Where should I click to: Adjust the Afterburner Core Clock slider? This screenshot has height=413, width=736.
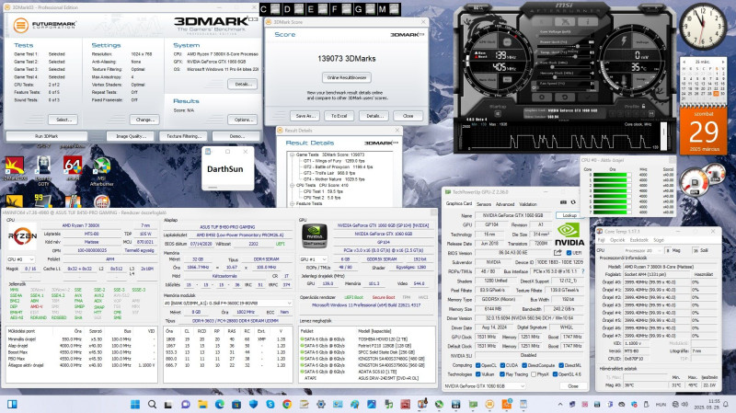[x=564, y=66]
